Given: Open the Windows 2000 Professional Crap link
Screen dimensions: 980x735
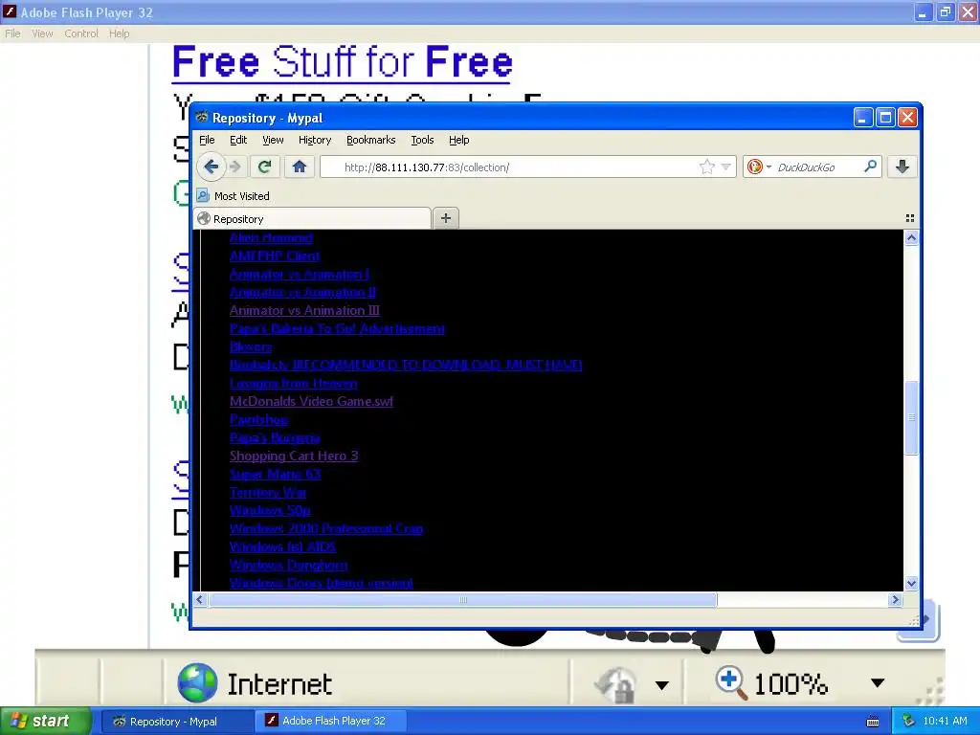Looking at the screenshot, I should 326,528.
